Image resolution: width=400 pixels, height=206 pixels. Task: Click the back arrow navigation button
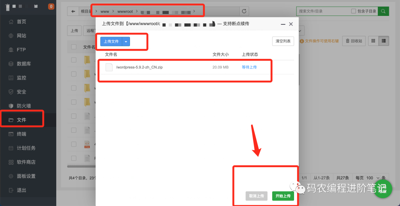point(73,11)
